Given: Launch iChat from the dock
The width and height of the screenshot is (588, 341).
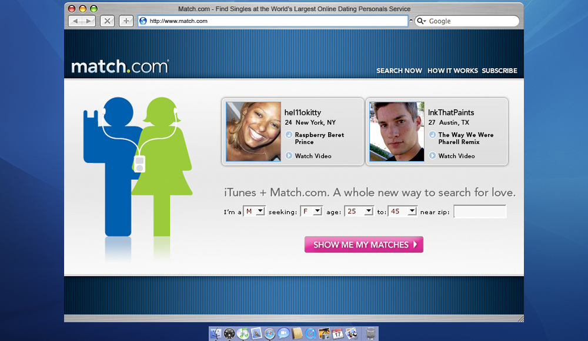Looking at the screenshot, I should (283, 333).
